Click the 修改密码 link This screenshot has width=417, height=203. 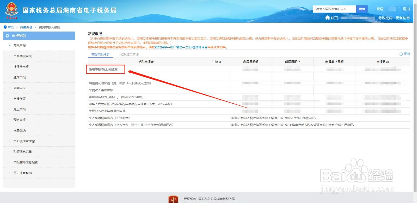[x=385, y=18]
